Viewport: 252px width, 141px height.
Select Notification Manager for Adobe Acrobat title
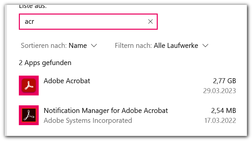pos(106,110)
